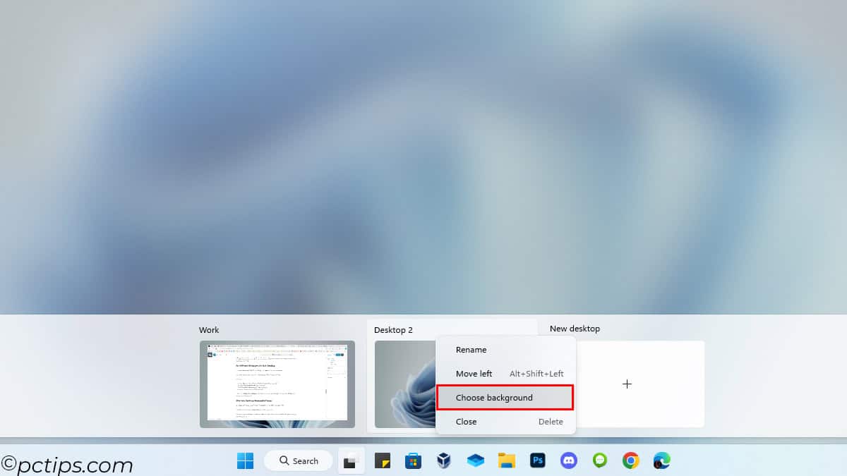847x476 pixels.
Task: Open Sticky Notes from the taskbar
Action: point(382,460)
